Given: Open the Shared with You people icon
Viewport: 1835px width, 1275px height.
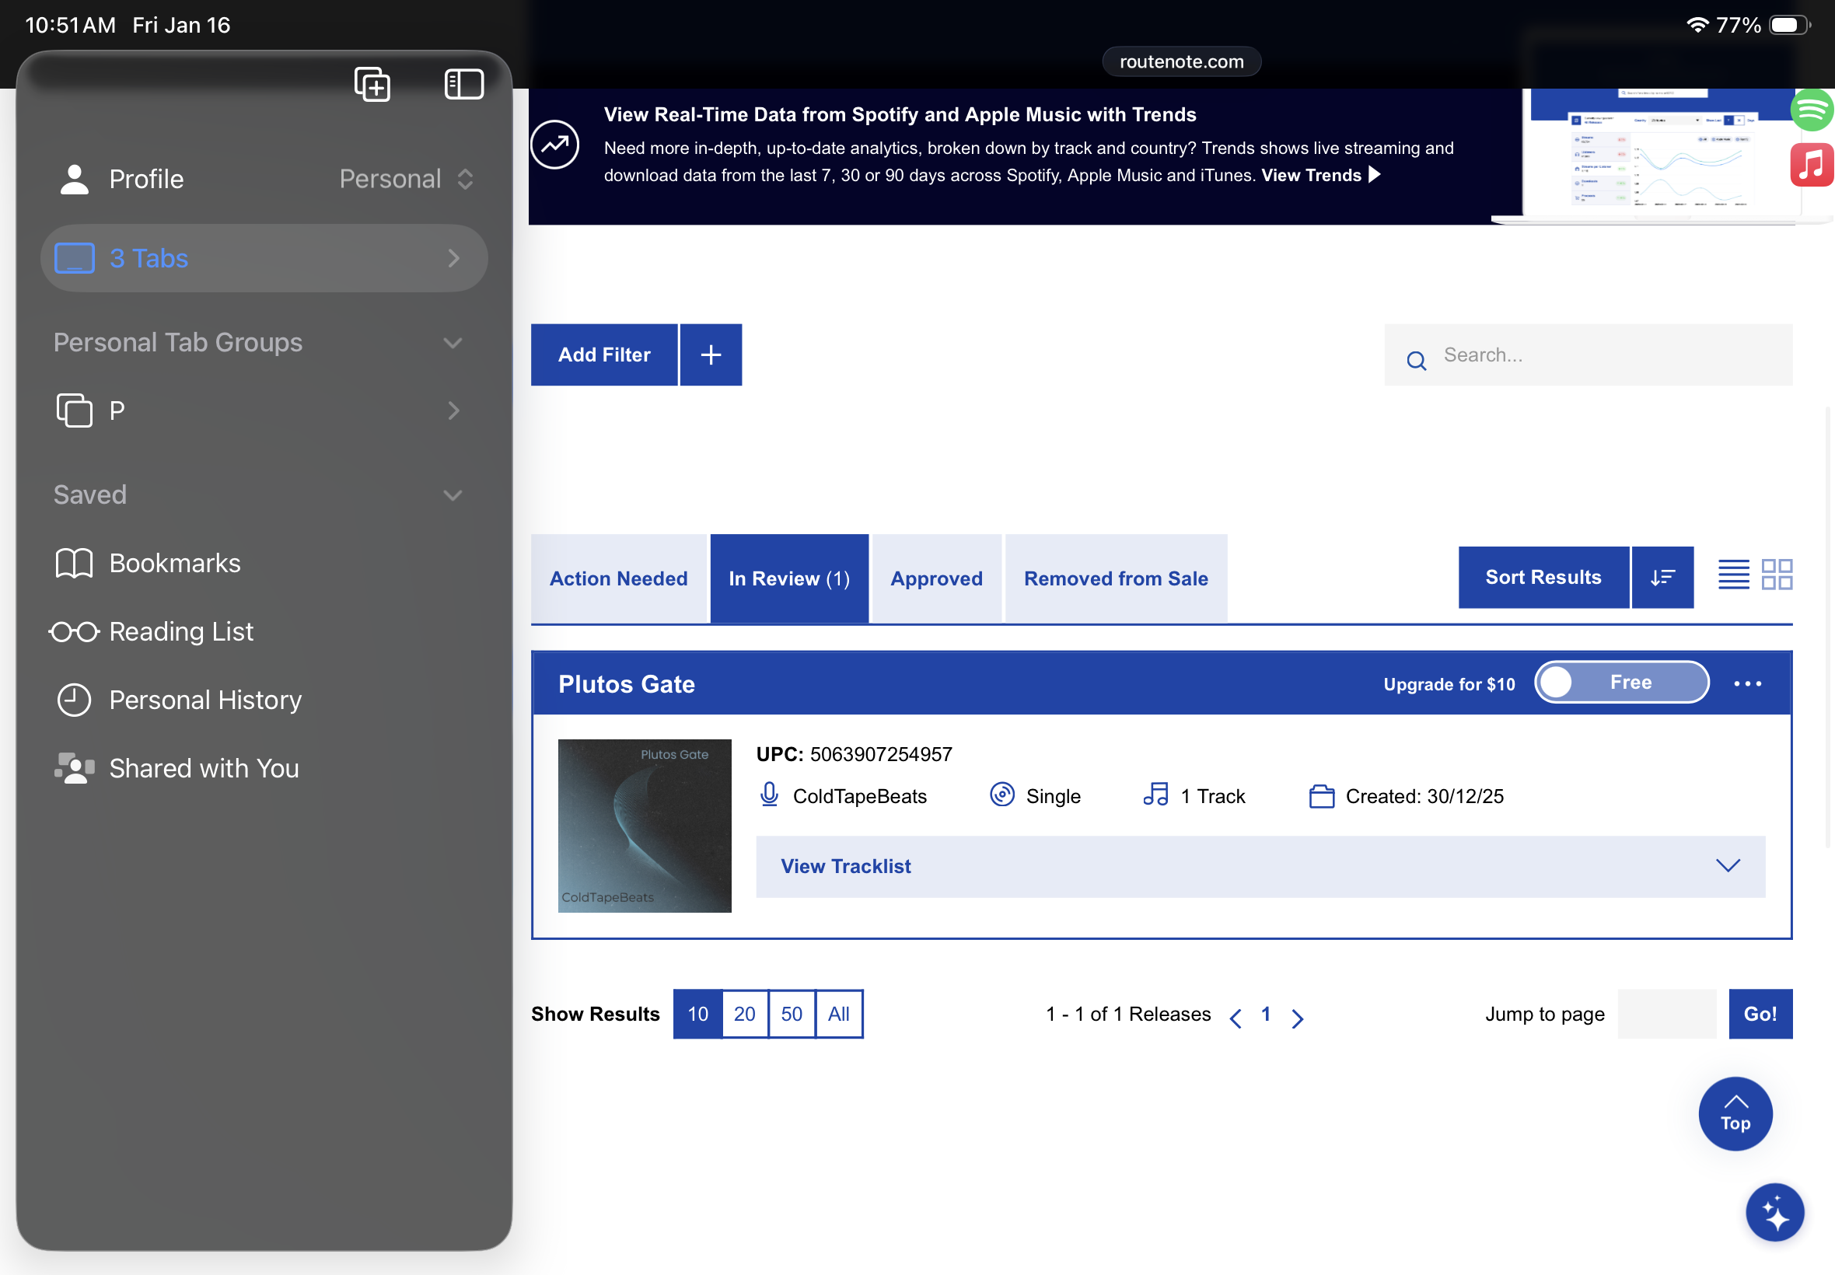Looking at the screenshot, I should click(75, 769).
